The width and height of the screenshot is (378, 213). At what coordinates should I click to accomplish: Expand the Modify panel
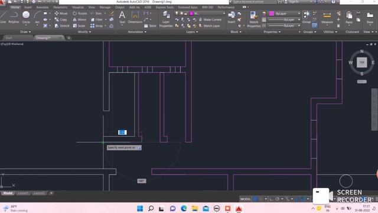(84, 31)
